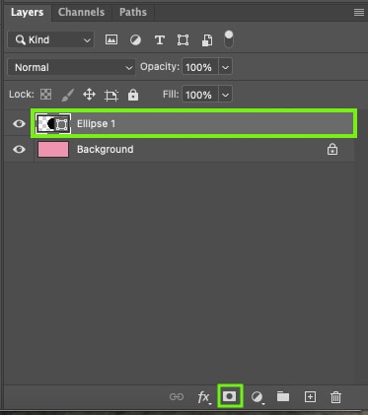The image size is (368, 415).
Task: Open the fx layer style menu
Action: [204, 397]
